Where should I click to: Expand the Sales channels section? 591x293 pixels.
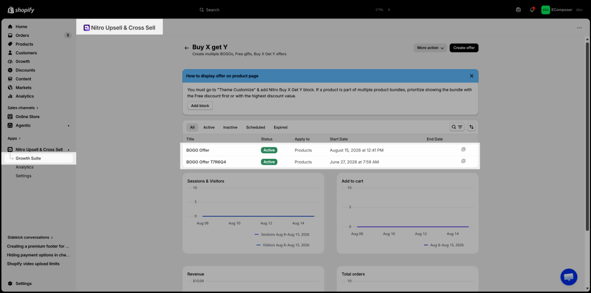point(23,108)
